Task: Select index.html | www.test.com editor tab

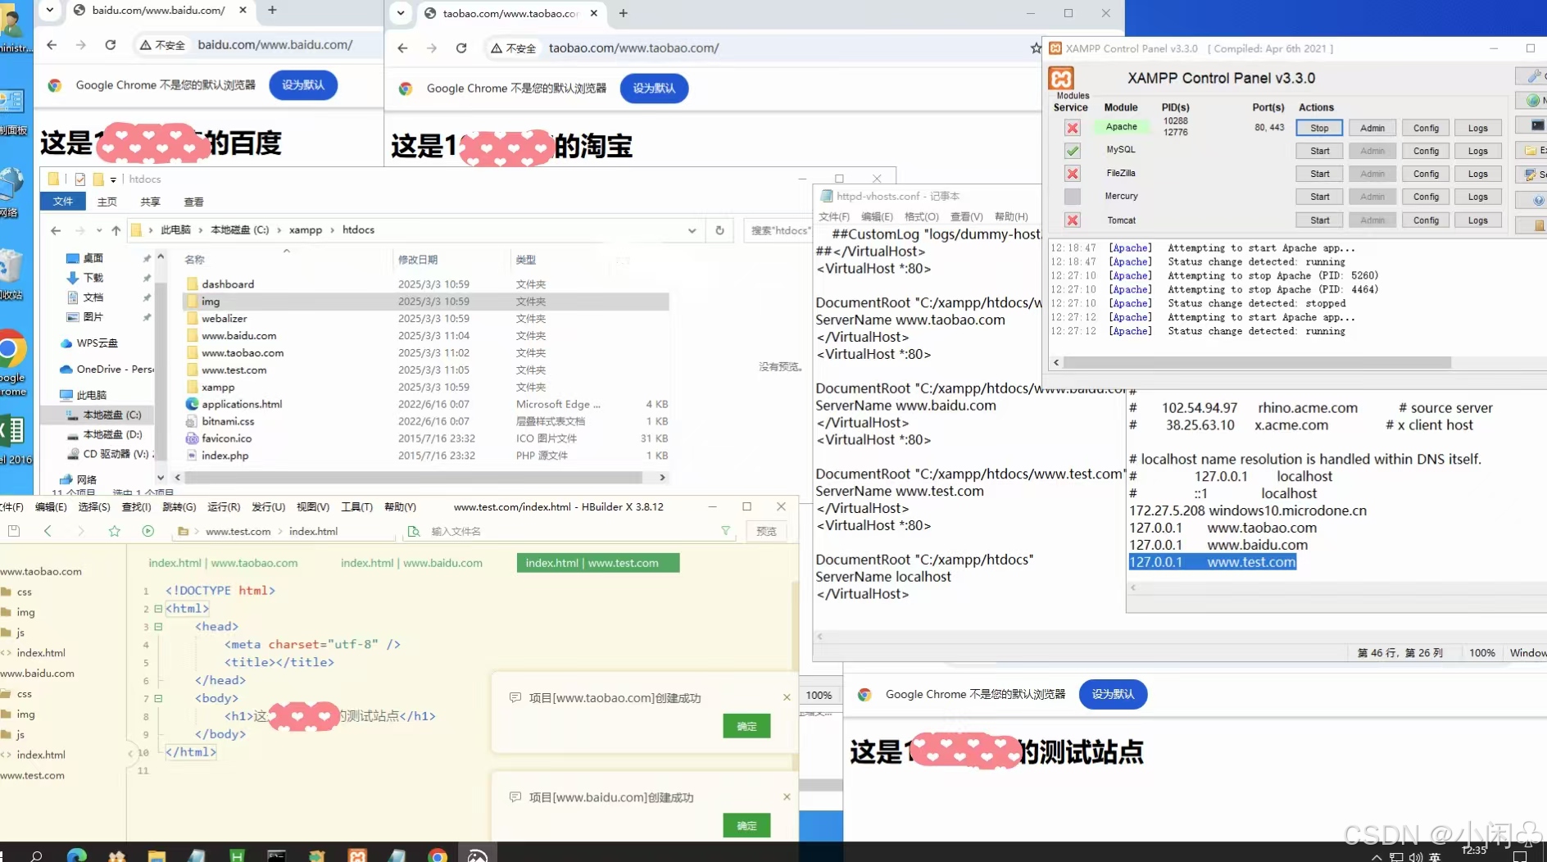Action: coord(598,563)
